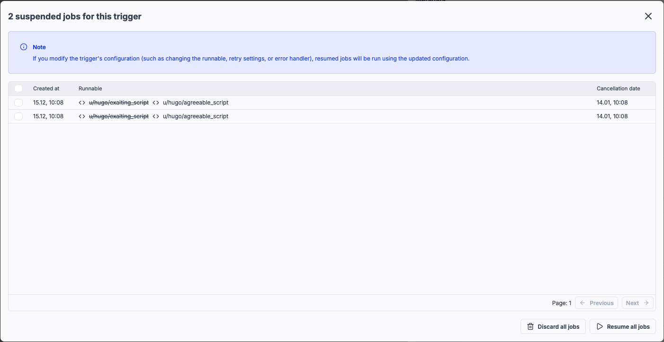Open u/hugo/agreeable_script in the first row
Screen dimensions: 664x342
(x=196, y=103)
